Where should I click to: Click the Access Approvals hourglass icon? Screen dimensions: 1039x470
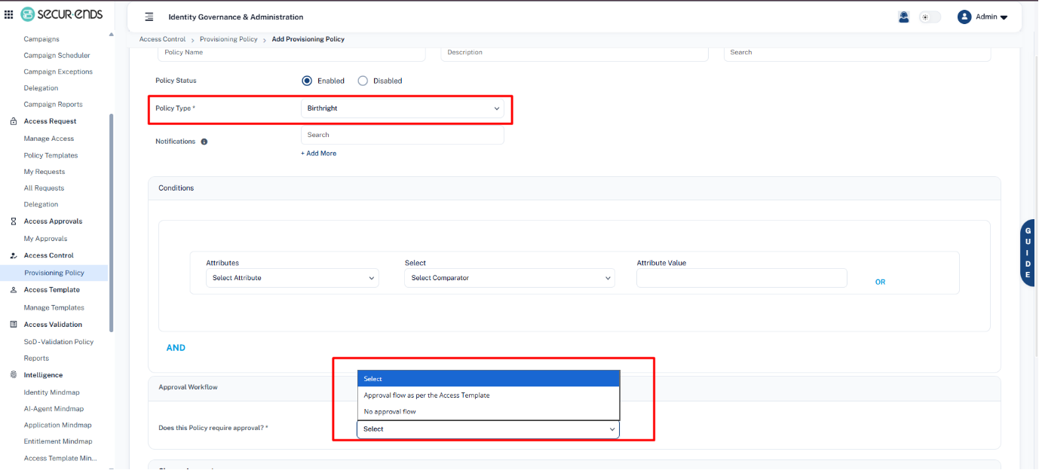pos(14,221)
